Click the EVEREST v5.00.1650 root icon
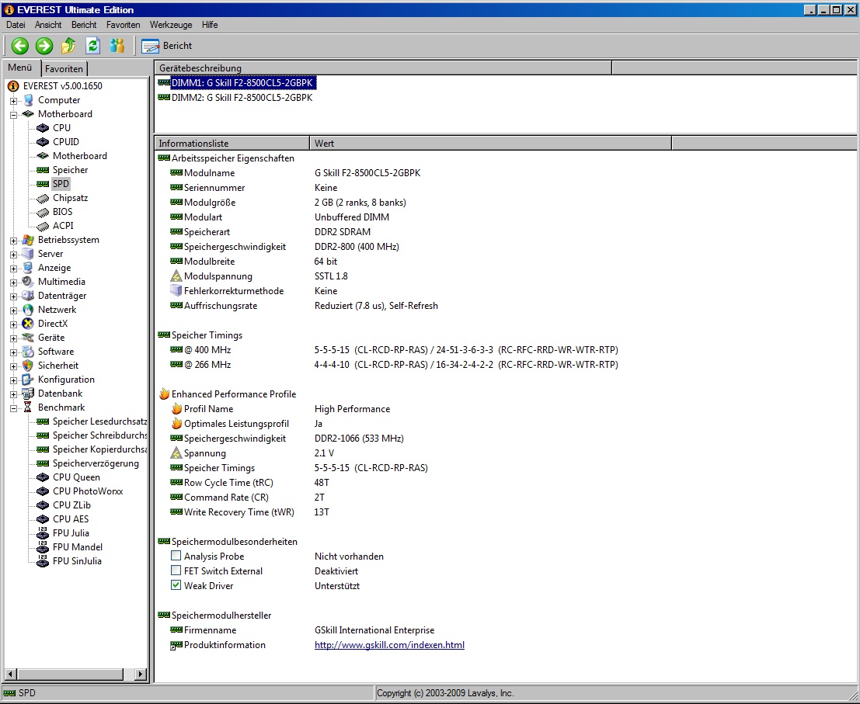Screen dimensions: 860x704 (13, 86)
